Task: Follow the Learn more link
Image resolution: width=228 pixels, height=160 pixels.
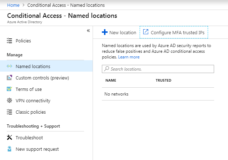Action: [129, 57]
